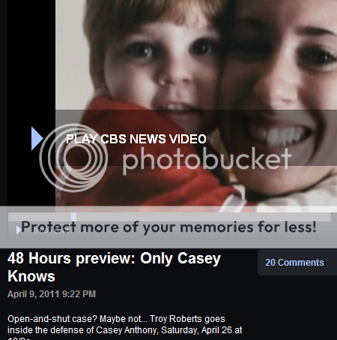Open the 48 Hours preview headline link
The width and height of the screenshot is (337, 340).
(114, 267)
